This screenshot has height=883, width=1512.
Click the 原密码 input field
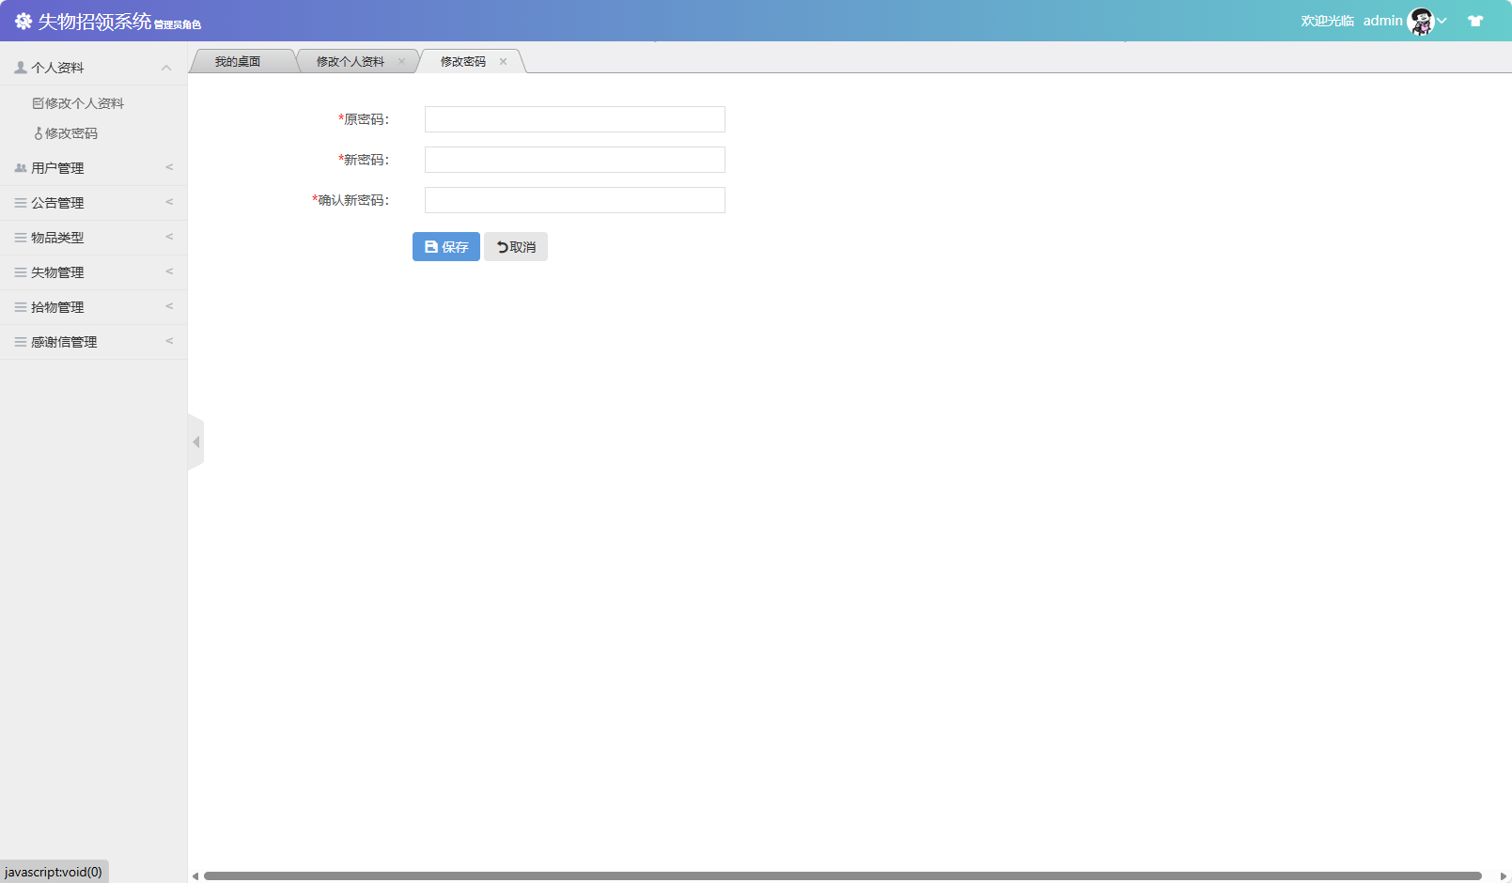click(x=575, y=119)
